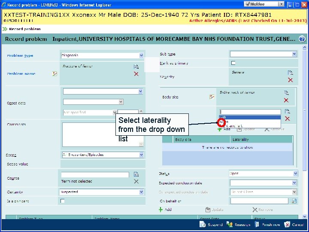Click the Suspend button in bottom bar
The height and width of the screenshot is (232, 309).
pyautogui.click(x=211, y=225)
